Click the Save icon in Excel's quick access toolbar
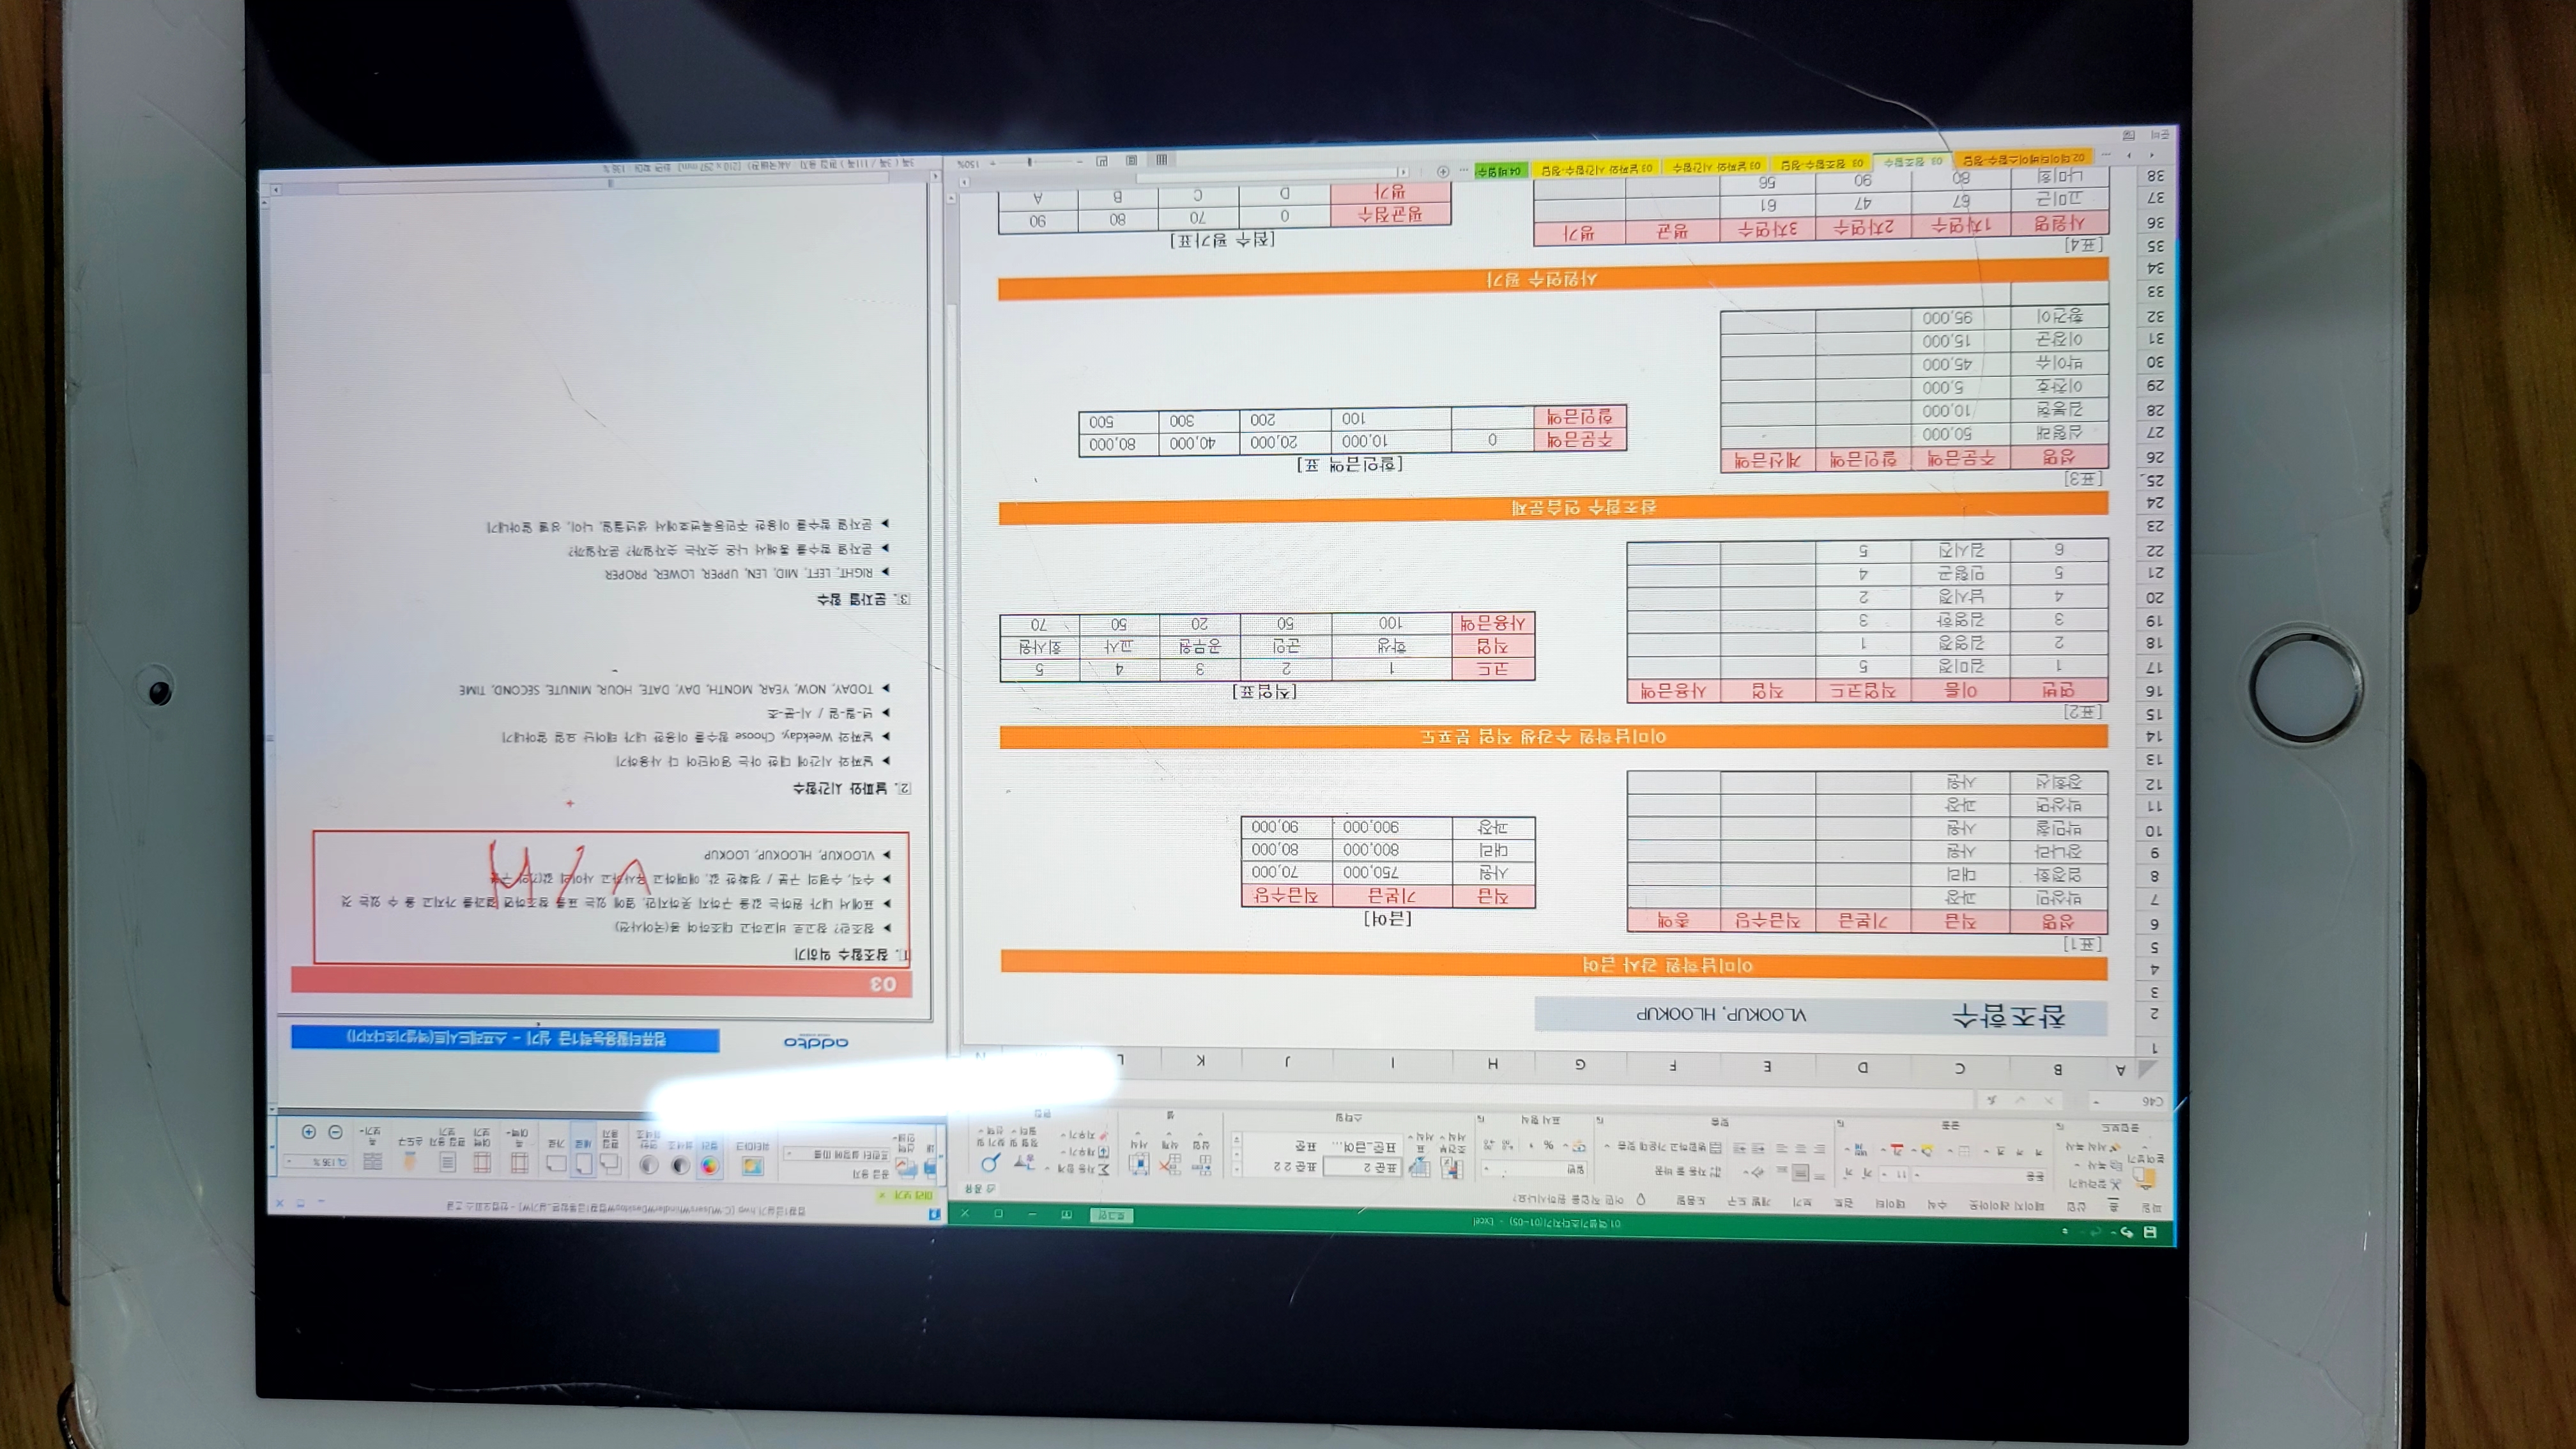Screen dimensions: 2576x1449 [x=2149, y=1232]
